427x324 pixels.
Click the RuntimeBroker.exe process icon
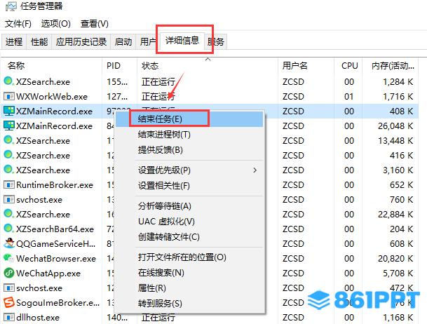[8, 184]
